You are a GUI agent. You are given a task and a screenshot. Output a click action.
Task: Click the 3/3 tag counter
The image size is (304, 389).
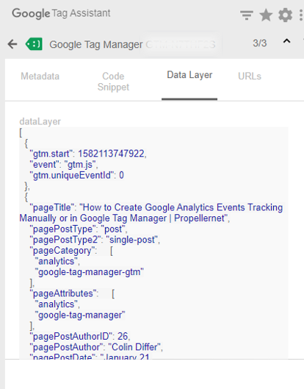click(260, 43)
